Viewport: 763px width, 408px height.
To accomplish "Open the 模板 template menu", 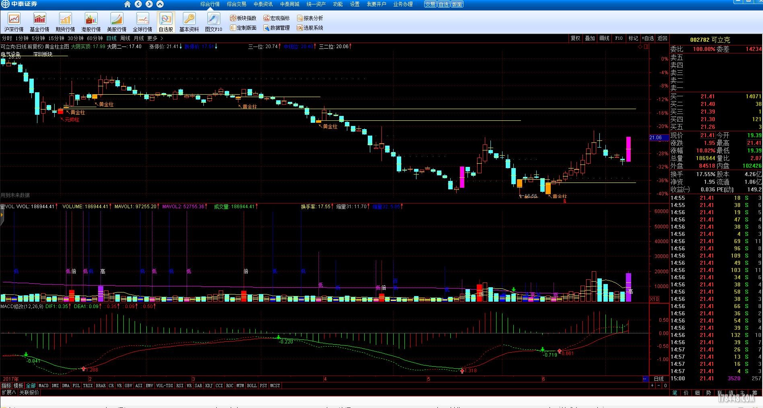I will click(18, 386).
